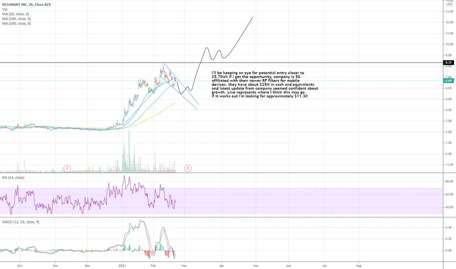
Task: Click the 13.00 price scale value
Action: coord(449,11)
